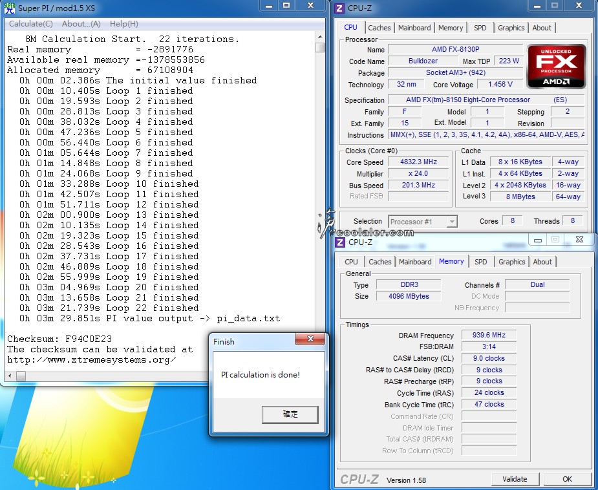This screenshot has width=598, height=490.
Task: Maximize the Super PI window
Action: point(286,5)
